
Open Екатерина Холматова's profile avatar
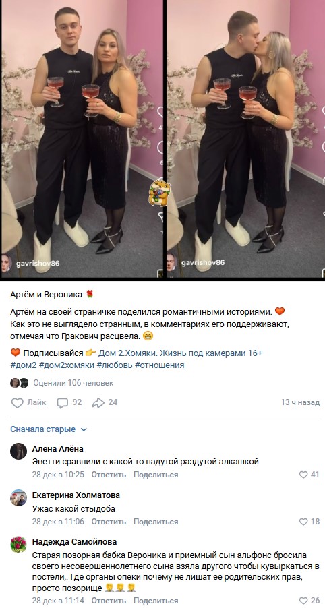[x=19, y=498]
